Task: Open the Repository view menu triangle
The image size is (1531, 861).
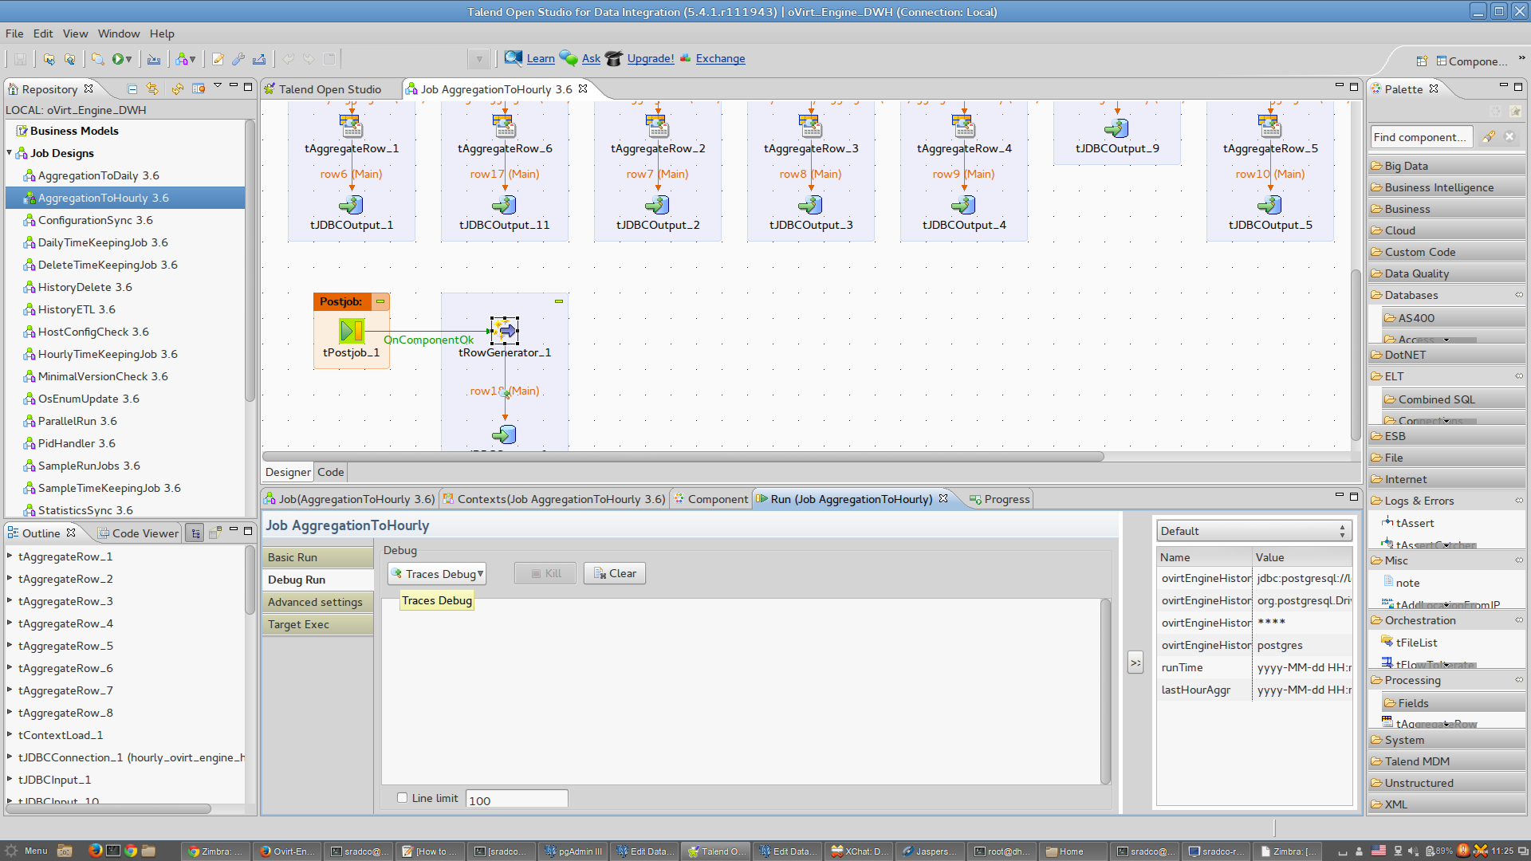Action: (x=218, y=86)
